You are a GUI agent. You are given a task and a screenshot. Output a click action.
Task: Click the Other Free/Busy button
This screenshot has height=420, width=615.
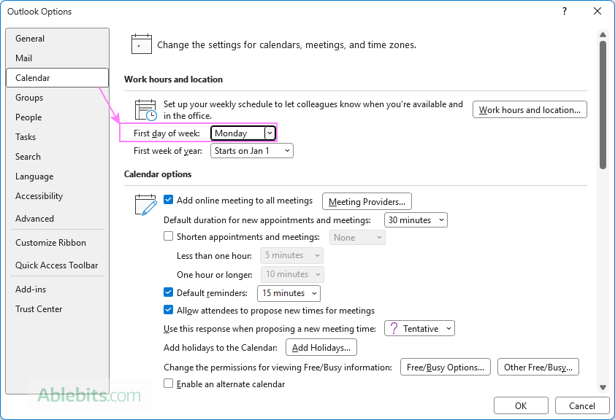pyautogui.click(x=538, y=367)
